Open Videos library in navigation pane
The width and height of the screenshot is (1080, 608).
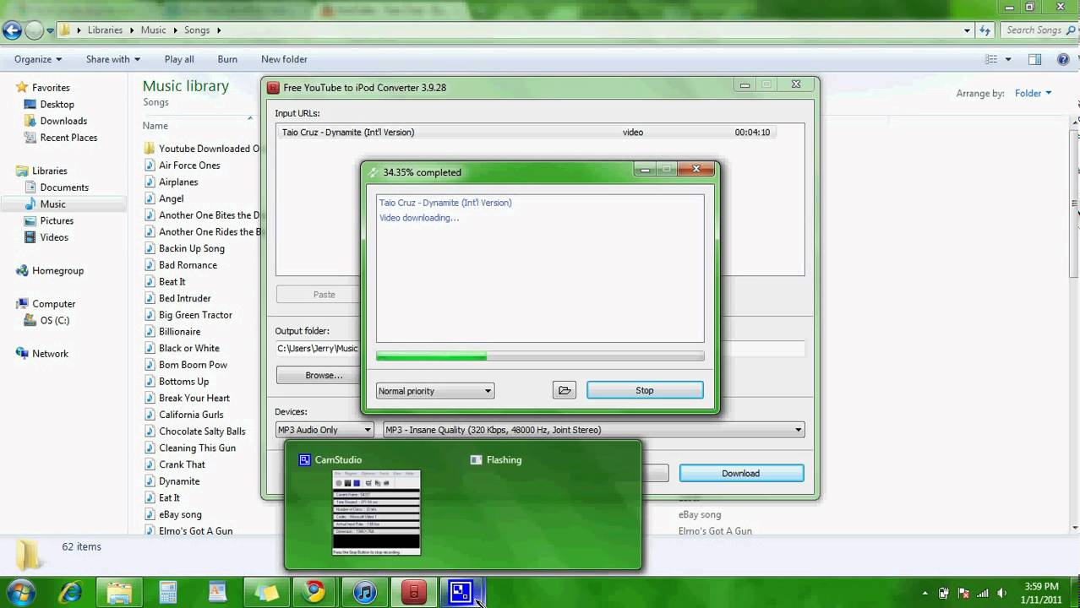tap(54, 237)
